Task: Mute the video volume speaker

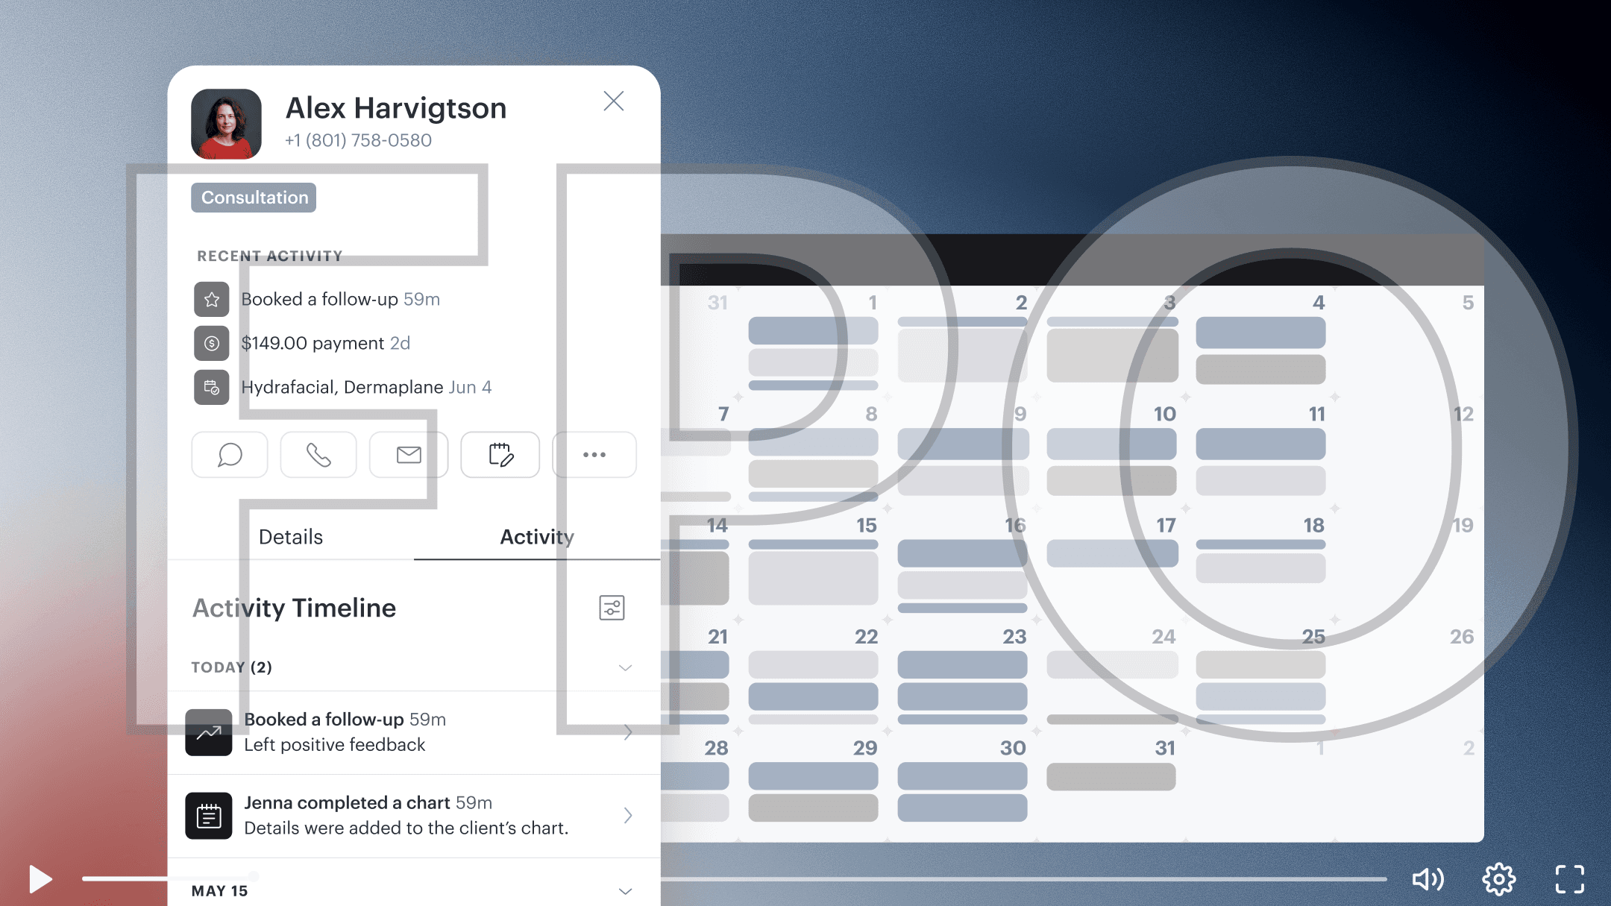Action: pos(1428,878)
